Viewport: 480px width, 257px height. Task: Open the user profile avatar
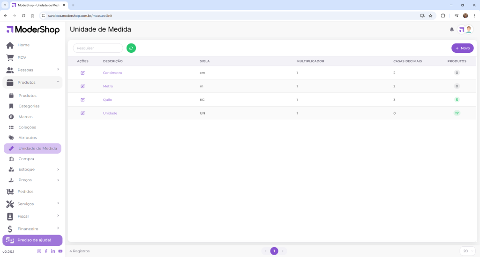(465, 29)
